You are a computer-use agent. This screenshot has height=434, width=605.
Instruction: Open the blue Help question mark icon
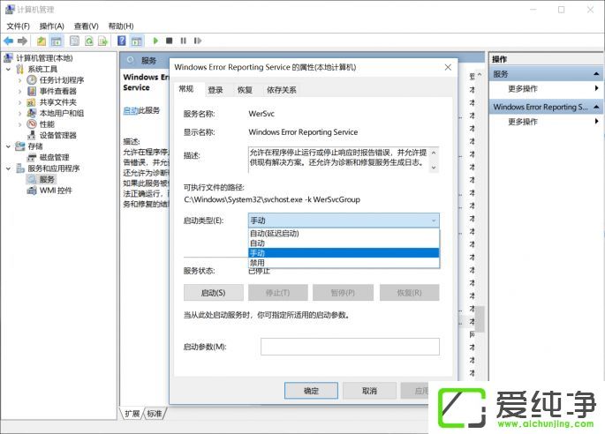(122, 41)
